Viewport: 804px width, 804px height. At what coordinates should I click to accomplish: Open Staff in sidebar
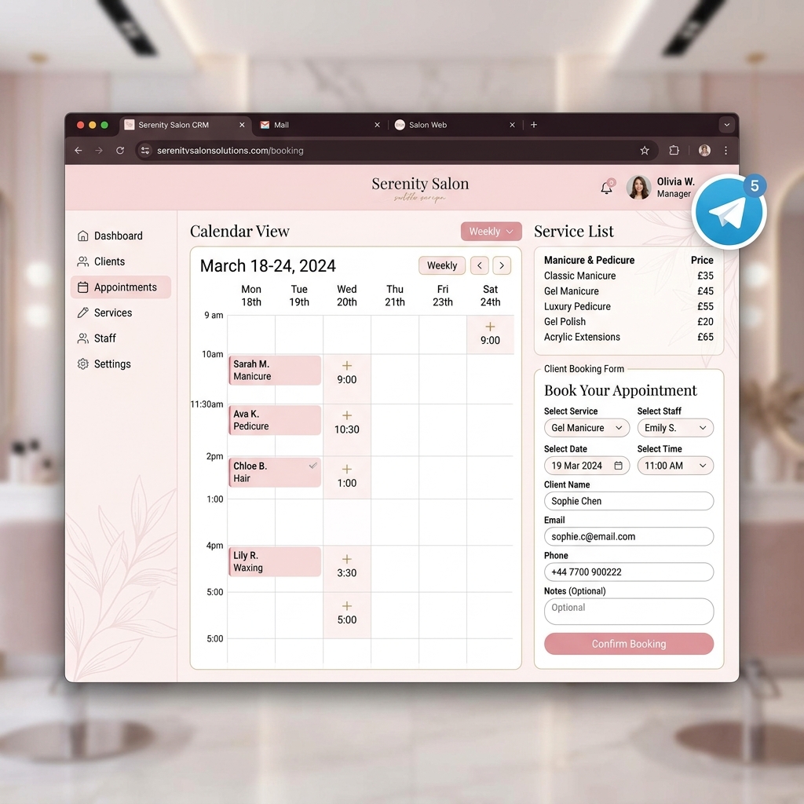120,338
